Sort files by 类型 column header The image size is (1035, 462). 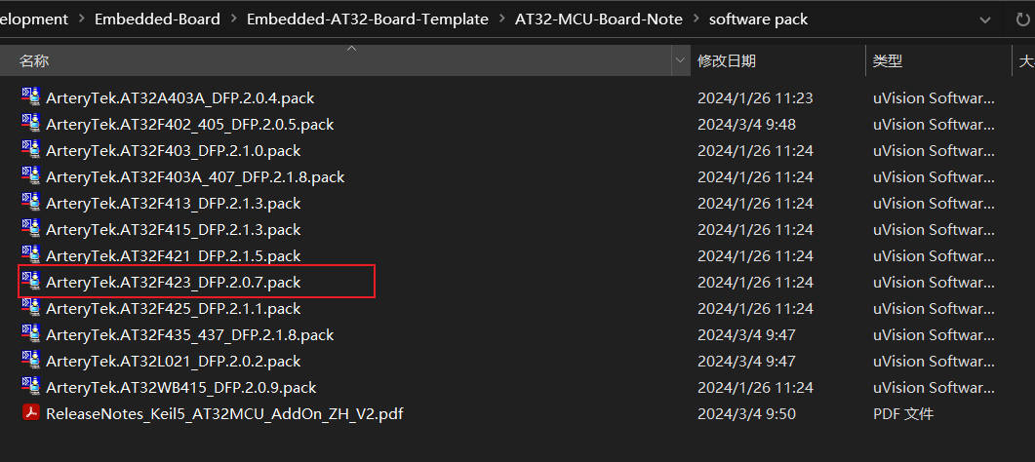[887, 61]
